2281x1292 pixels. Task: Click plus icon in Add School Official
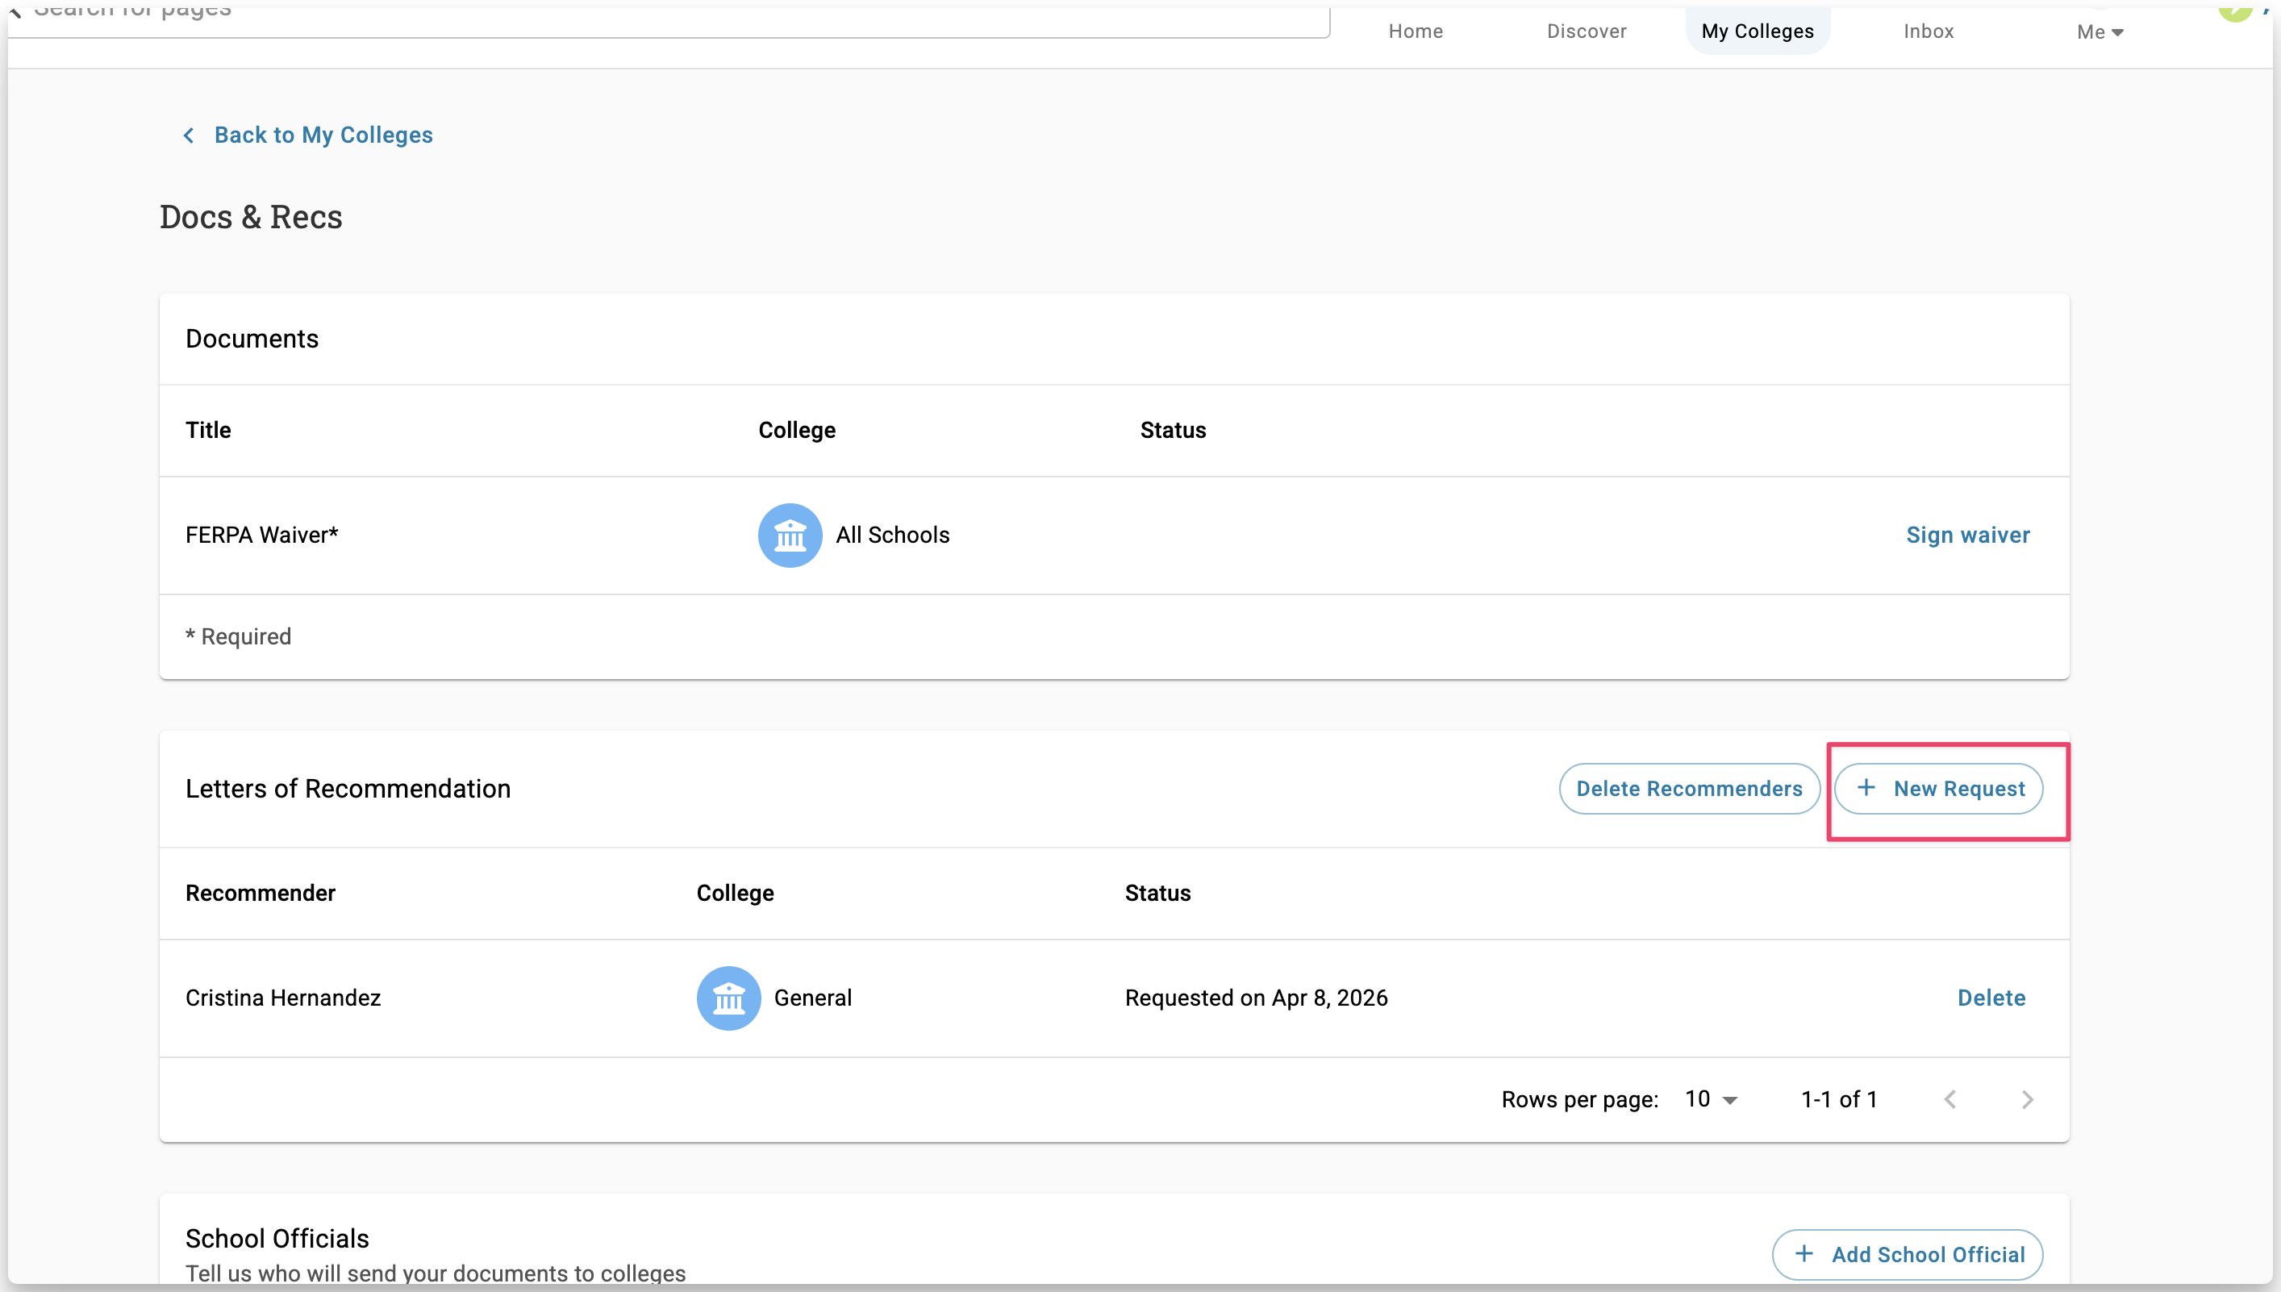pyautogui.click(x=1804, y=1254)
